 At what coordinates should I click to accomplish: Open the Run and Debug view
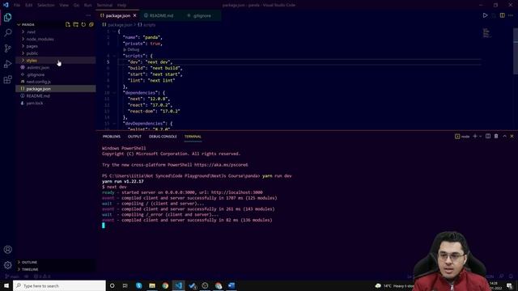(x=7, y=64)
